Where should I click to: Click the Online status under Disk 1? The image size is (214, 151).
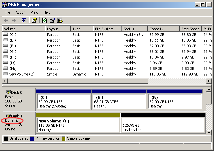coord(10,129)
